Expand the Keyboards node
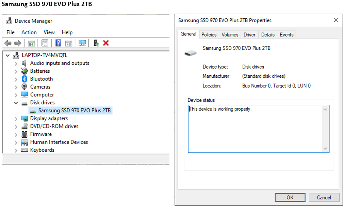The image size is (344, 207). pyautogui.click(x=16, y=150)
